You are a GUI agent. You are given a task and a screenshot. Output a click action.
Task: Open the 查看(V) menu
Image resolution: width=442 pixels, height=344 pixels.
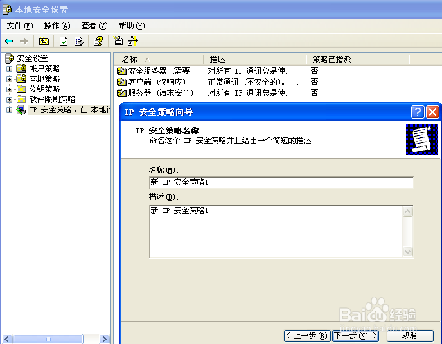94,26
